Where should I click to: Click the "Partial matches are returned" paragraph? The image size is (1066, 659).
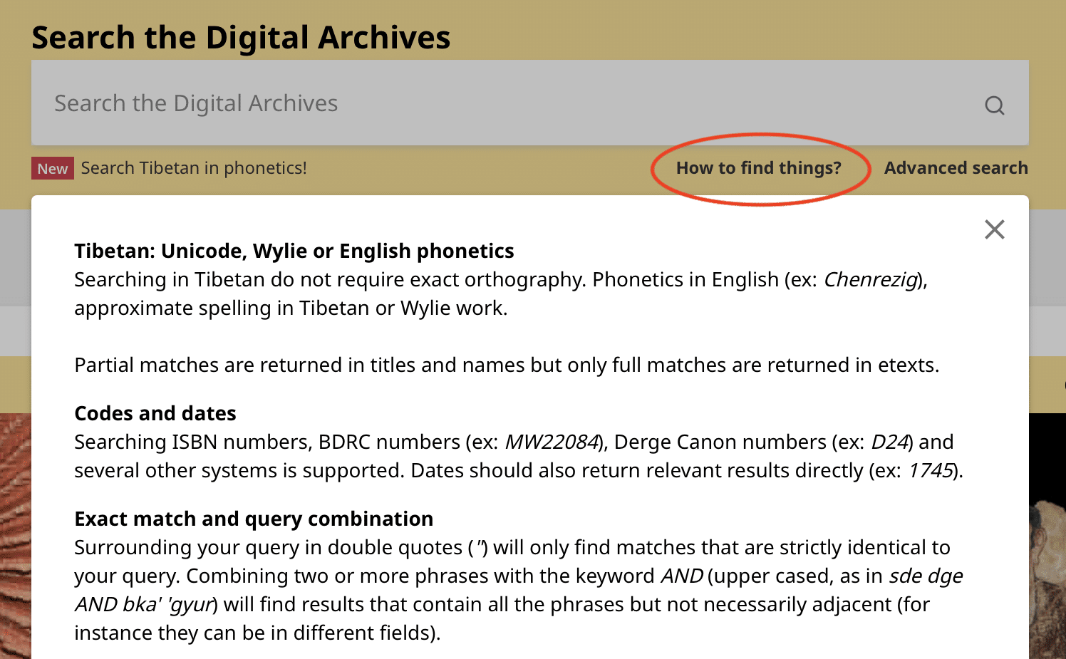pyautogui.click(x=507, y=365)
